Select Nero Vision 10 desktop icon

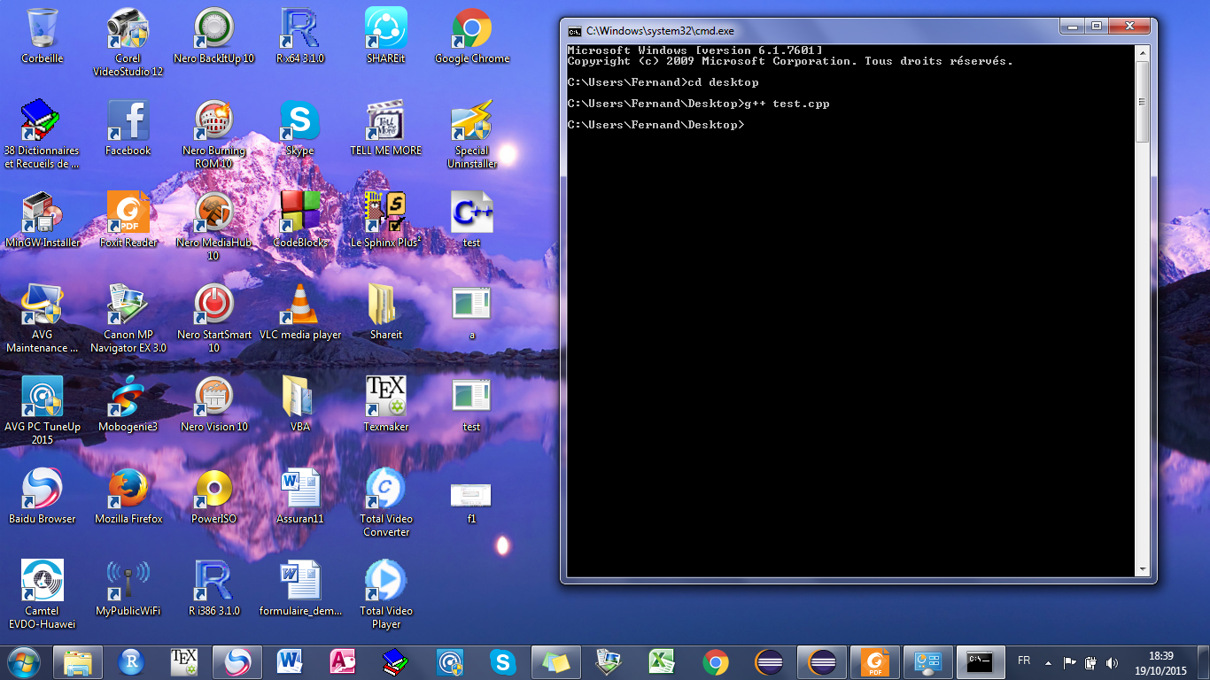click(x=213, y=404)
